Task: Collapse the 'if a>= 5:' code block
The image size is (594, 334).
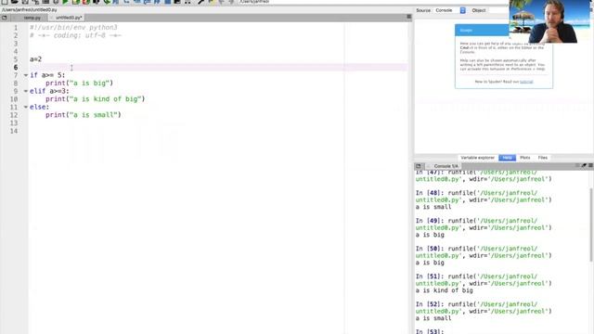Action: [x=26, y=75]
